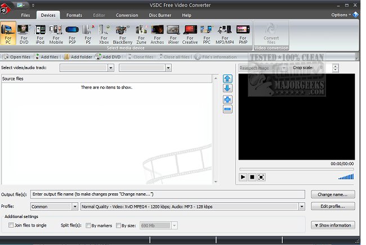This screenshot has height=245, width=366.
Task: Open the Options menu dropdown
Action: pyautogui.click(x=341, y=15)
